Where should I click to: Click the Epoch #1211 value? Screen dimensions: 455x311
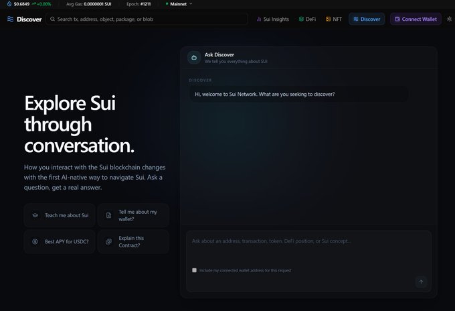coord(145,4)
